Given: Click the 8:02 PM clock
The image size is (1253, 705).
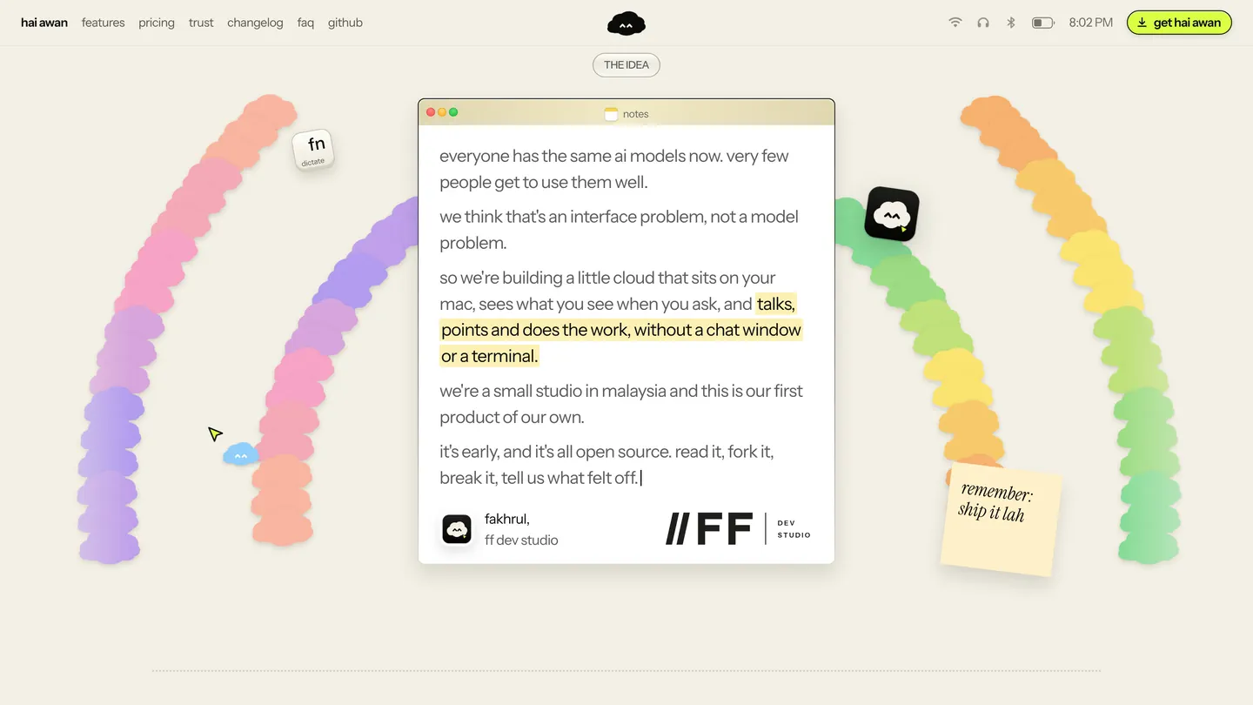Looking at the screenshot, I should [x=1091, y=23].
